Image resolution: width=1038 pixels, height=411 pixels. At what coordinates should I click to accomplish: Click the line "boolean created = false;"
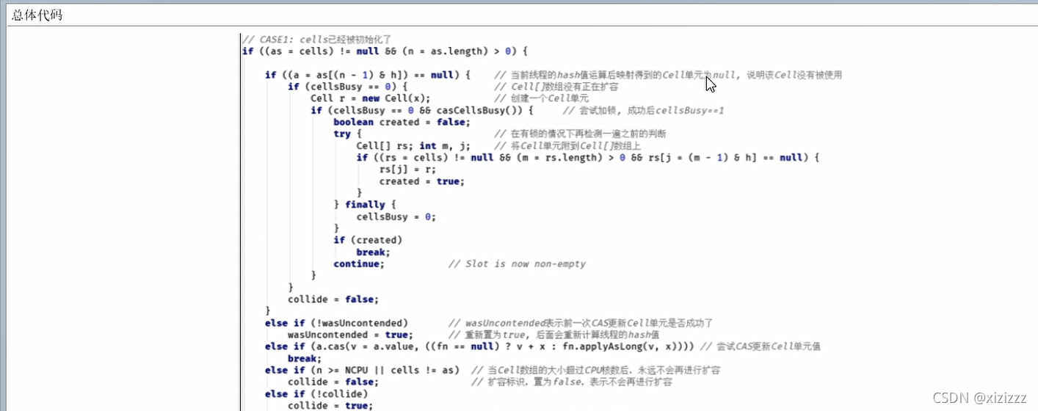pyautogui.click(x=402, y=122)
